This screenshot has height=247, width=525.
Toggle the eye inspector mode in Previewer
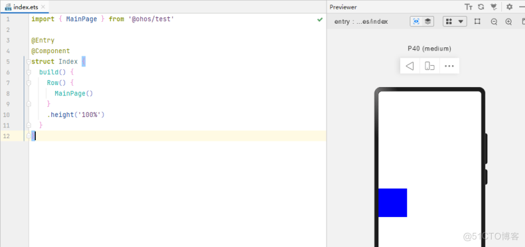coord(416,21)
